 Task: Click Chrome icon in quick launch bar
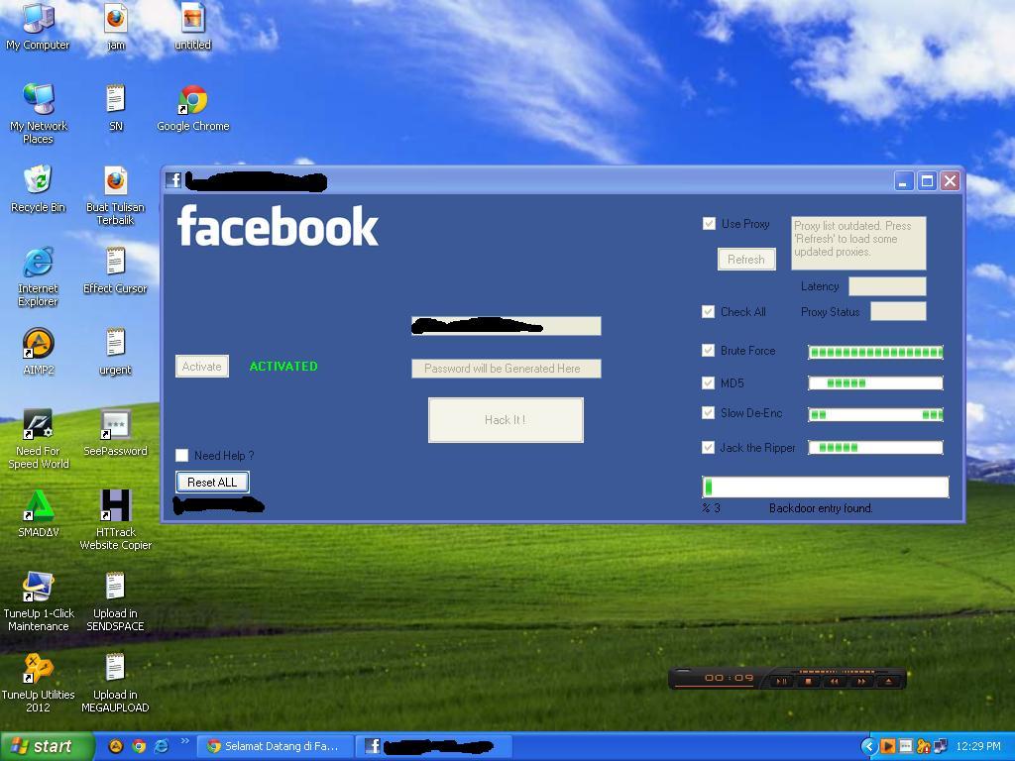139,746
